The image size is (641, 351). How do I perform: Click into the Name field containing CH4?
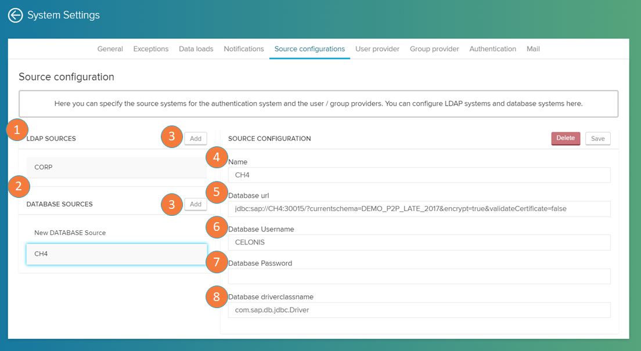pyautogui.click(x=419, y=175)
